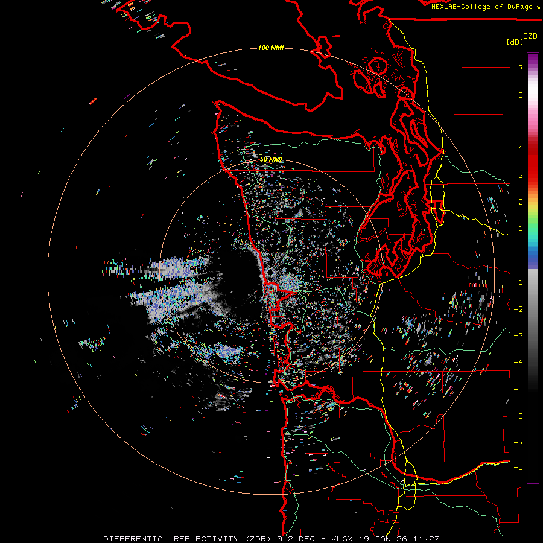Click the 7 value on color scale

521,68
